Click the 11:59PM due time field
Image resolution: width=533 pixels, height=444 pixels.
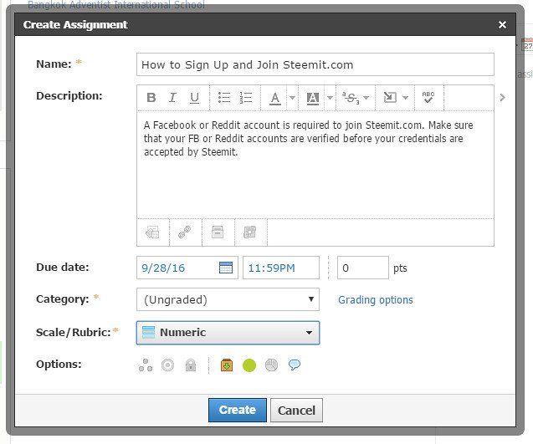click(281, 268)
